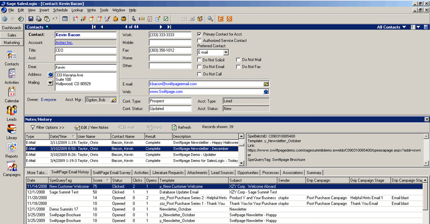The height and width of the screenshot is (224, 430).
Task: Click the handshake meeting toolbar icon
Action: 141,19
